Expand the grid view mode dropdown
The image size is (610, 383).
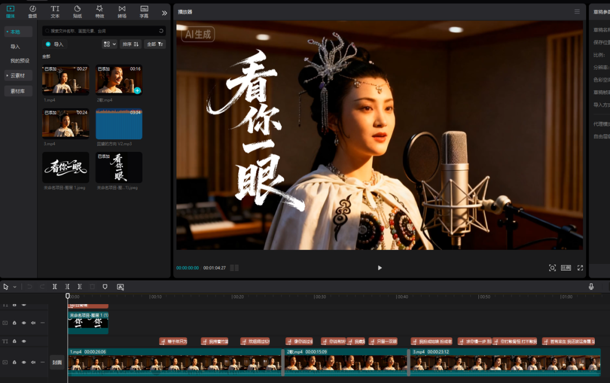tap(110, 44)
